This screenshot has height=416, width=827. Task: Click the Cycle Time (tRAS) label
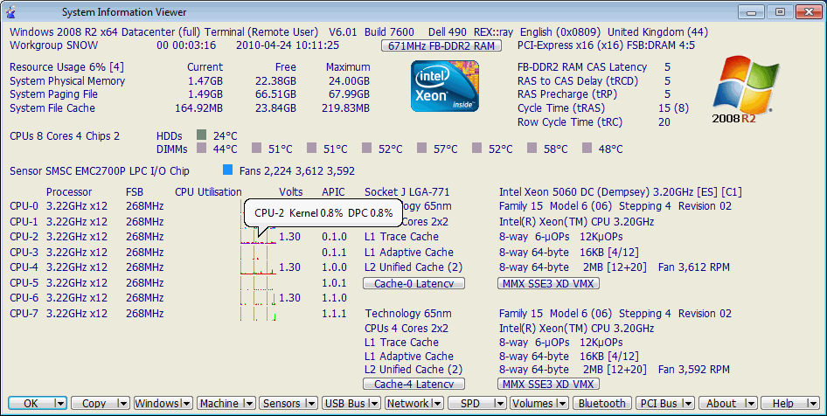click(x=561, y=108)
